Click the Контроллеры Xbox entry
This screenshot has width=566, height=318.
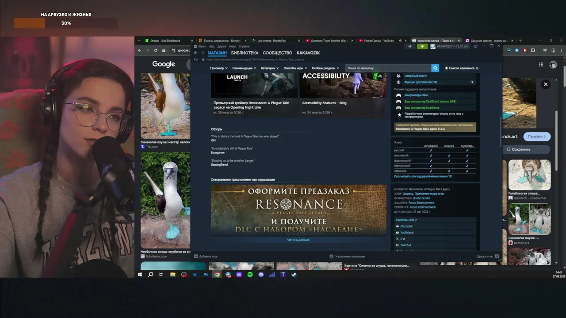[x=417, y=95]
